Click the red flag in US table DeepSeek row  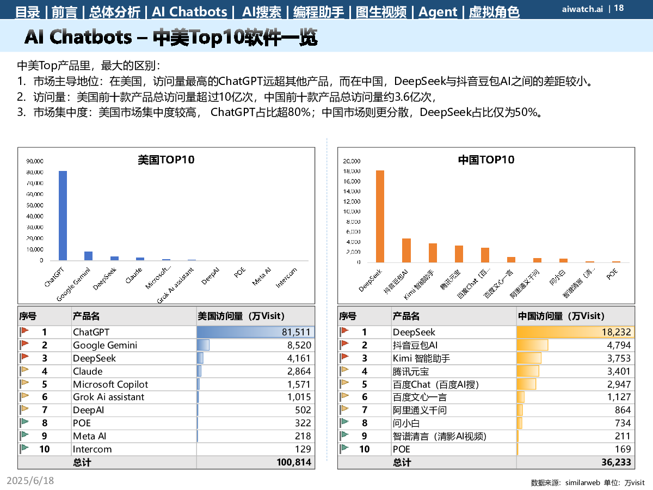[x=24, y=358]
